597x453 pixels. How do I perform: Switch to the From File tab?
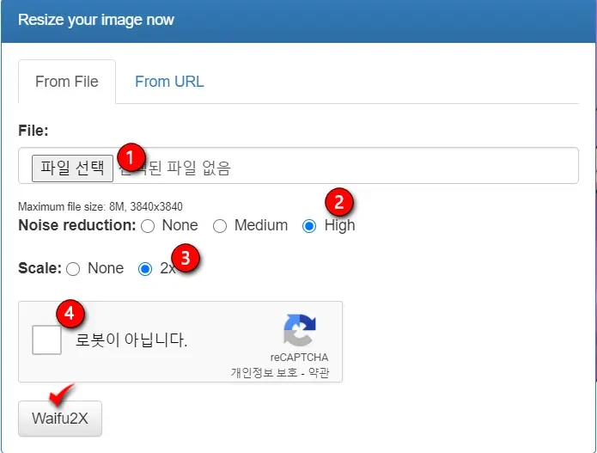pos(67,82)
